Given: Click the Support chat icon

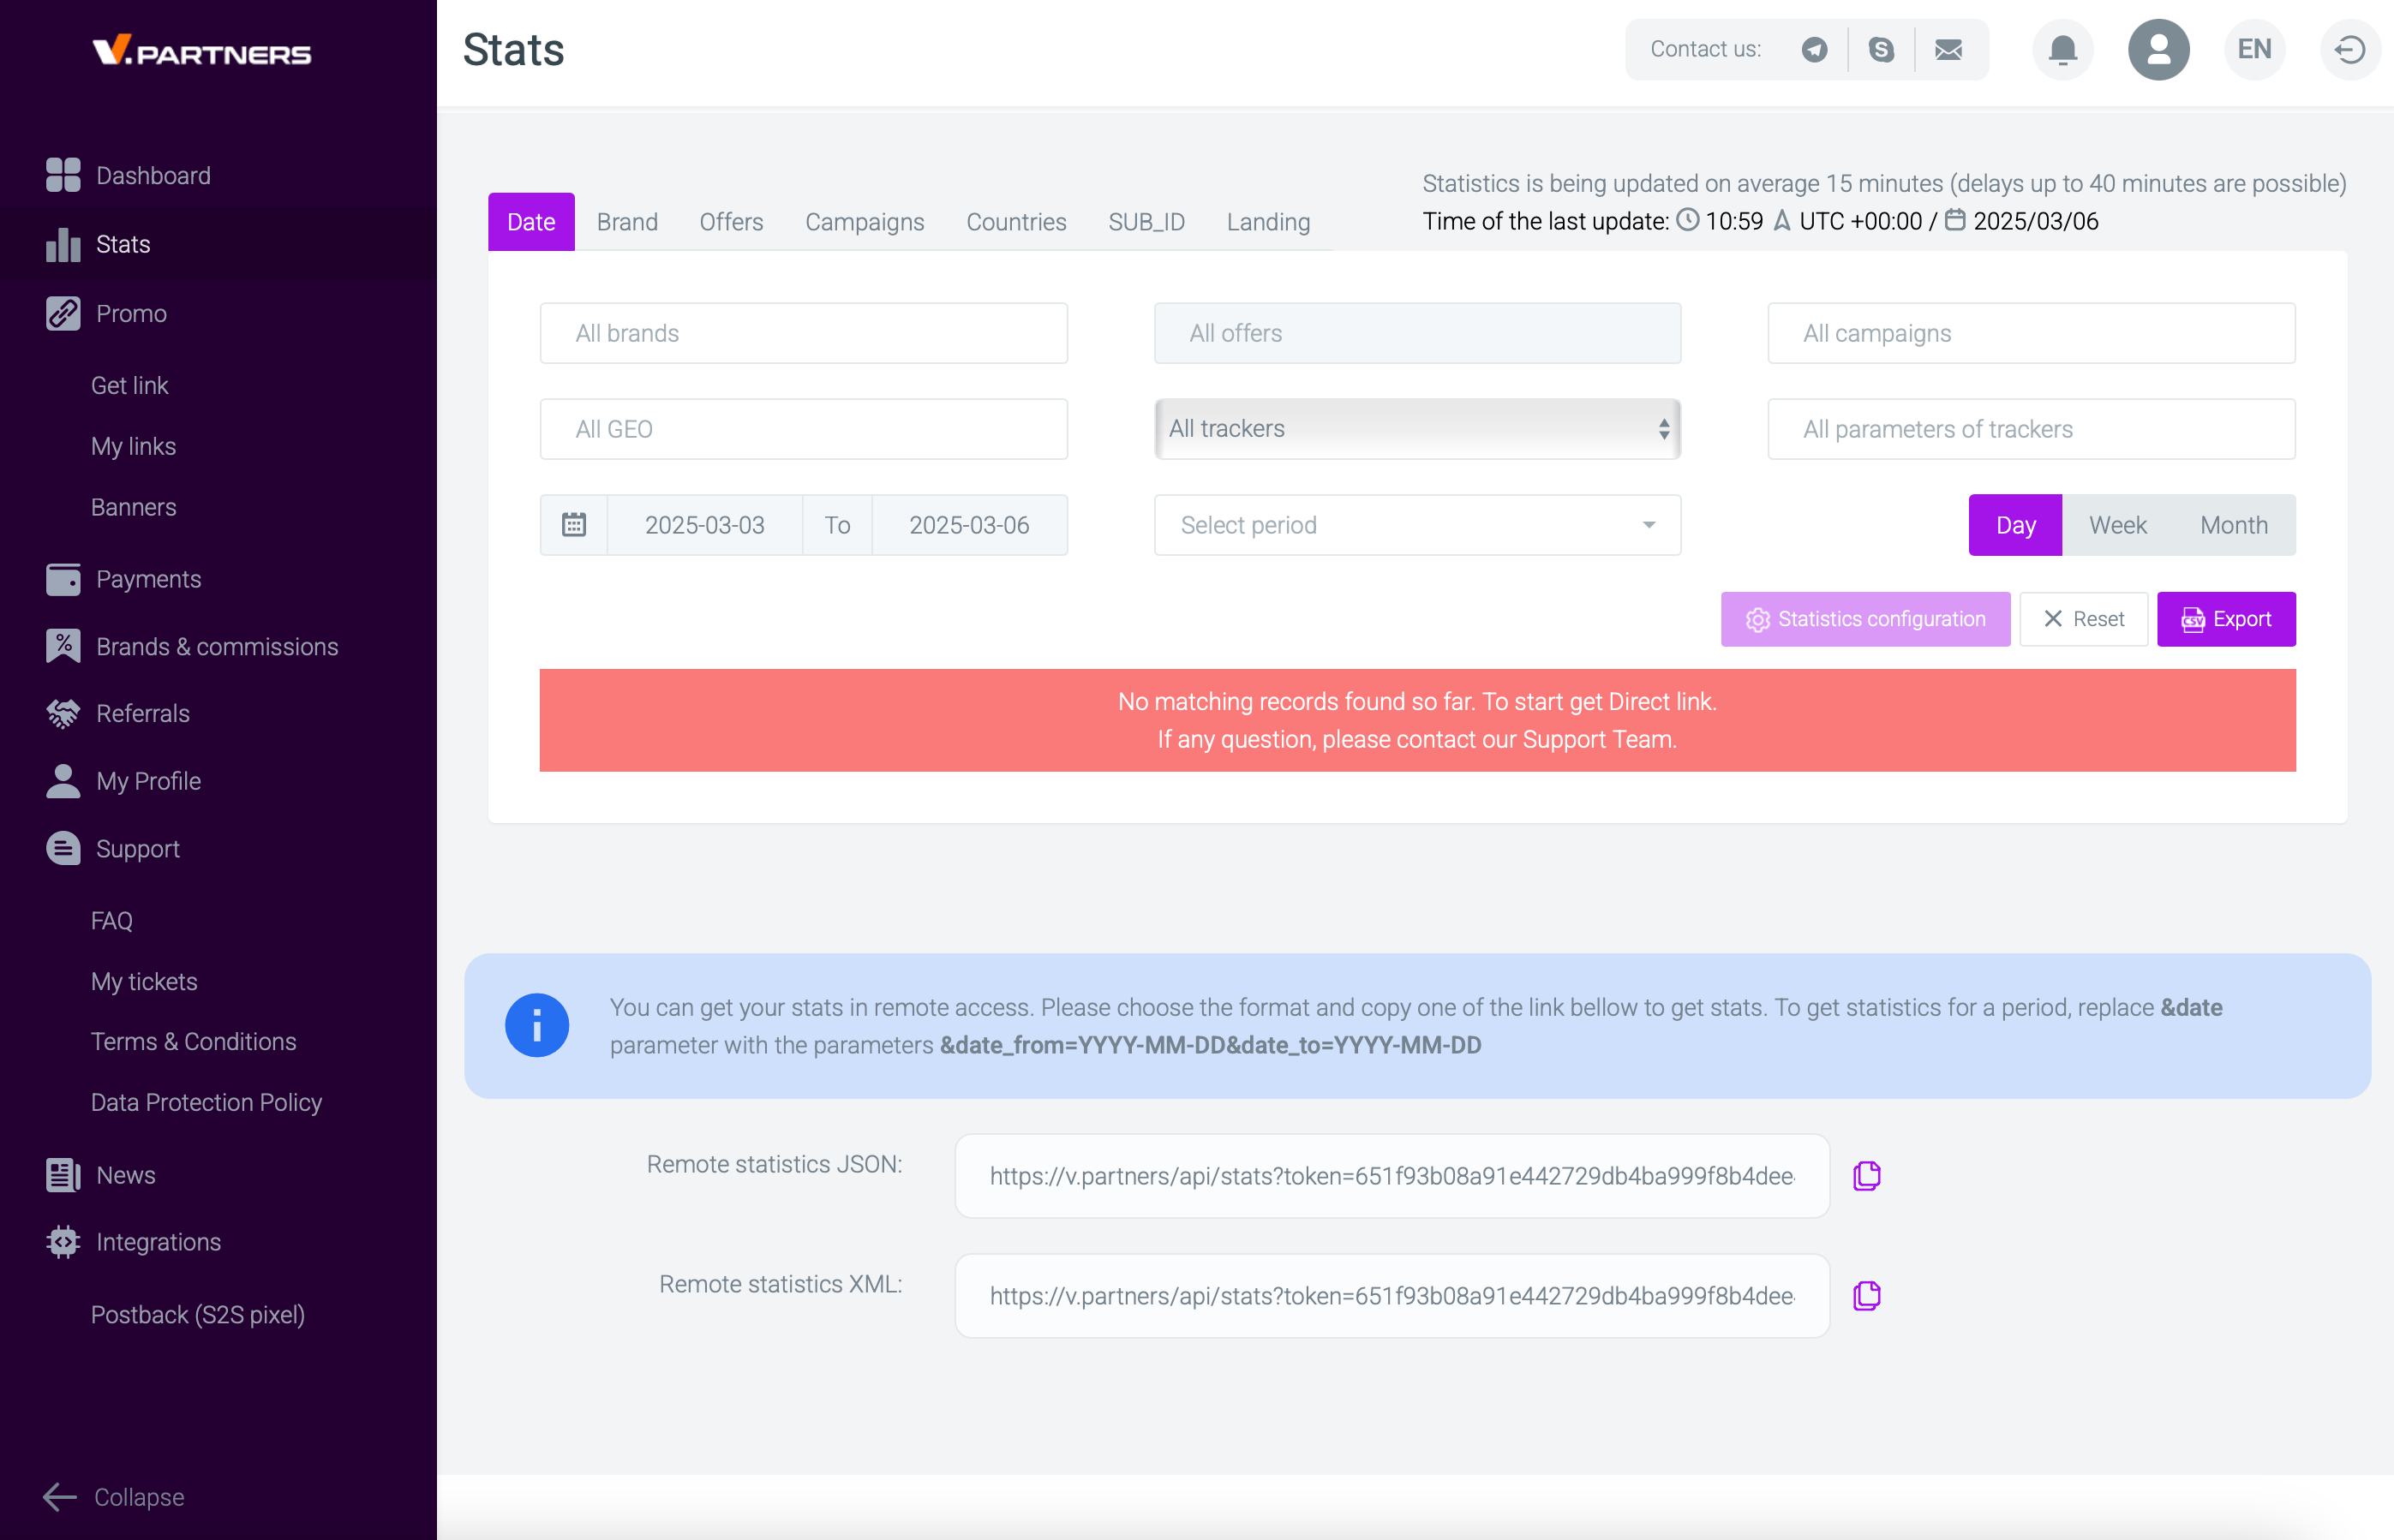Looking at the screenshot, I should coord(63,849).
